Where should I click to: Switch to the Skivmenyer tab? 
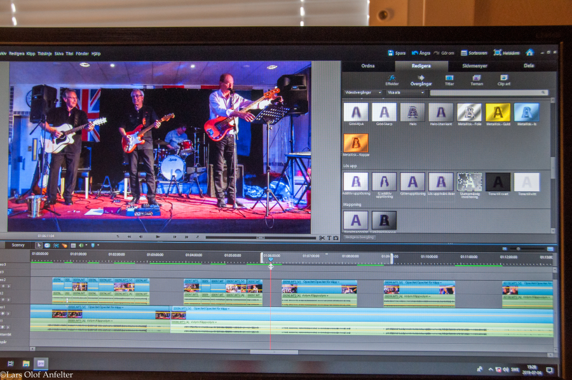475,66
